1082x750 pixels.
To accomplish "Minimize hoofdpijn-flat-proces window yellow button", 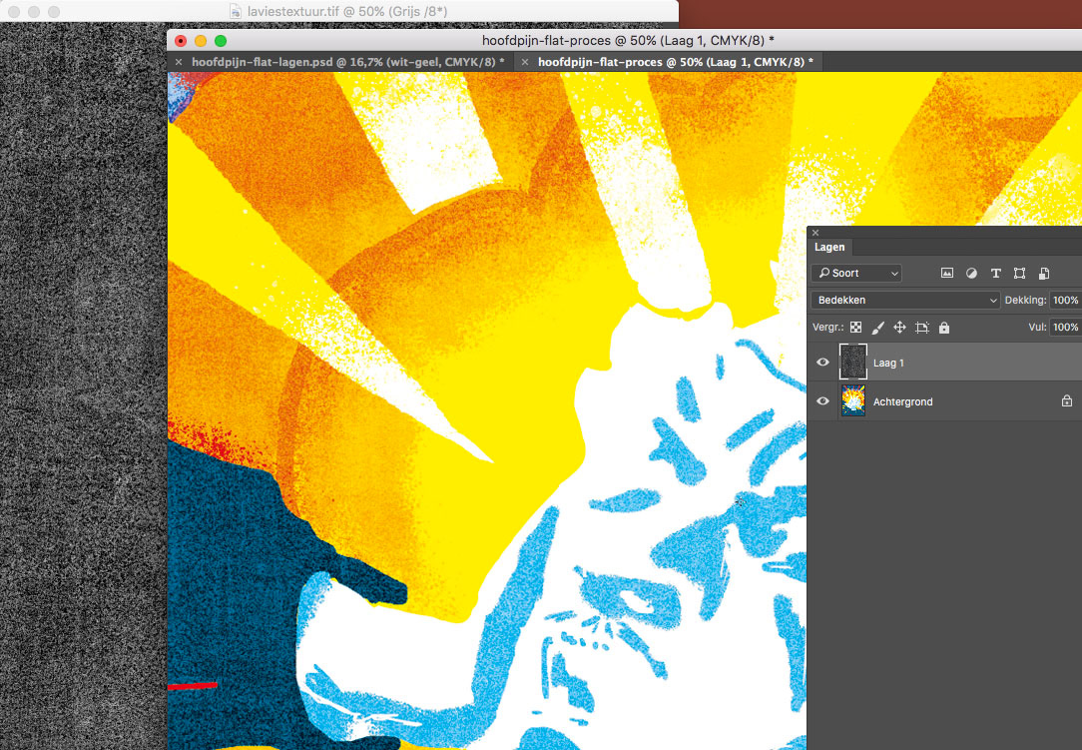I will (x=200, y=41).
